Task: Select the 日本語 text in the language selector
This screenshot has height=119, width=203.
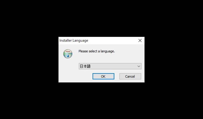Action: tap(85, 66)
